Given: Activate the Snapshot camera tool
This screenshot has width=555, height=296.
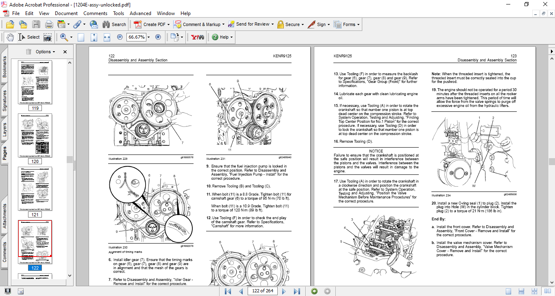Looking at the screenshot, I should click(x=48, y=37).
